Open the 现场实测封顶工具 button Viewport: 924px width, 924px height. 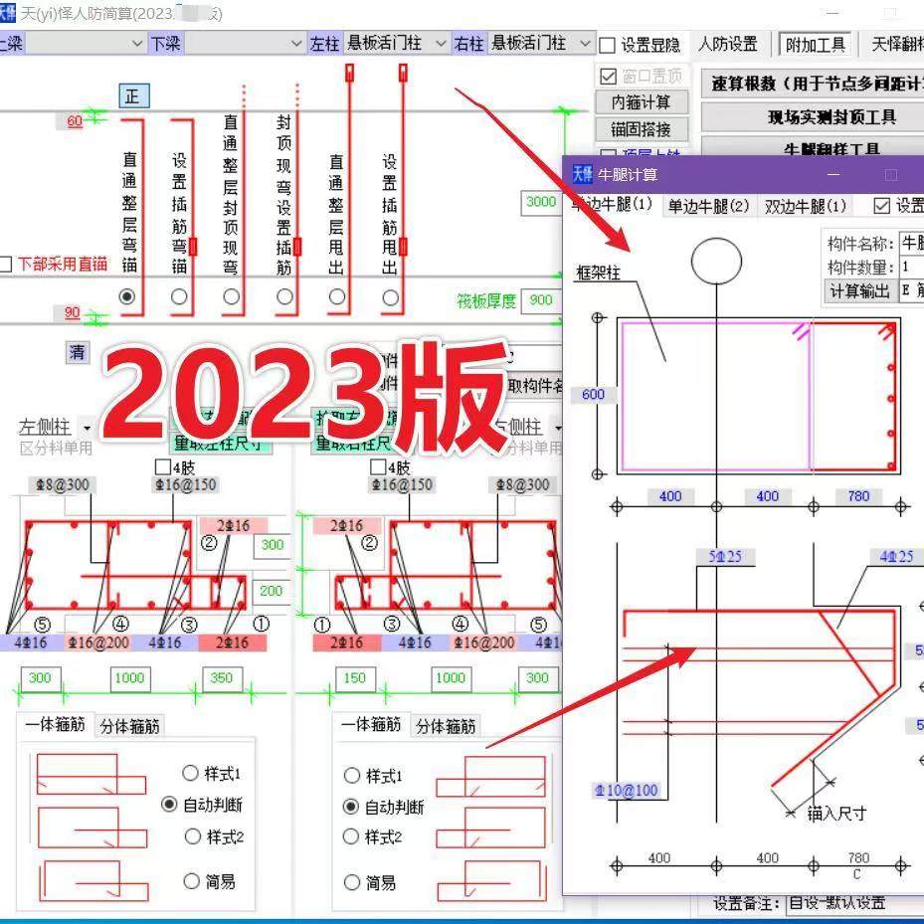click(814, 117)
